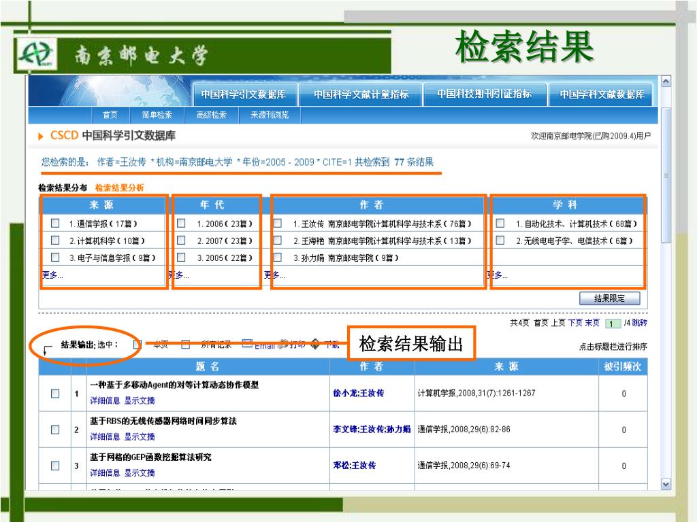Open 显示文摘 for result row 1
This screenshot has width=697, height=522.
[x=140, y=400]
